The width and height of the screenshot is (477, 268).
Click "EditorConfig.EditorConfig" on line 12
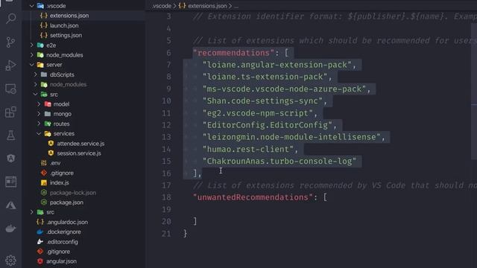pyautogui.click(x=268, y=125)
